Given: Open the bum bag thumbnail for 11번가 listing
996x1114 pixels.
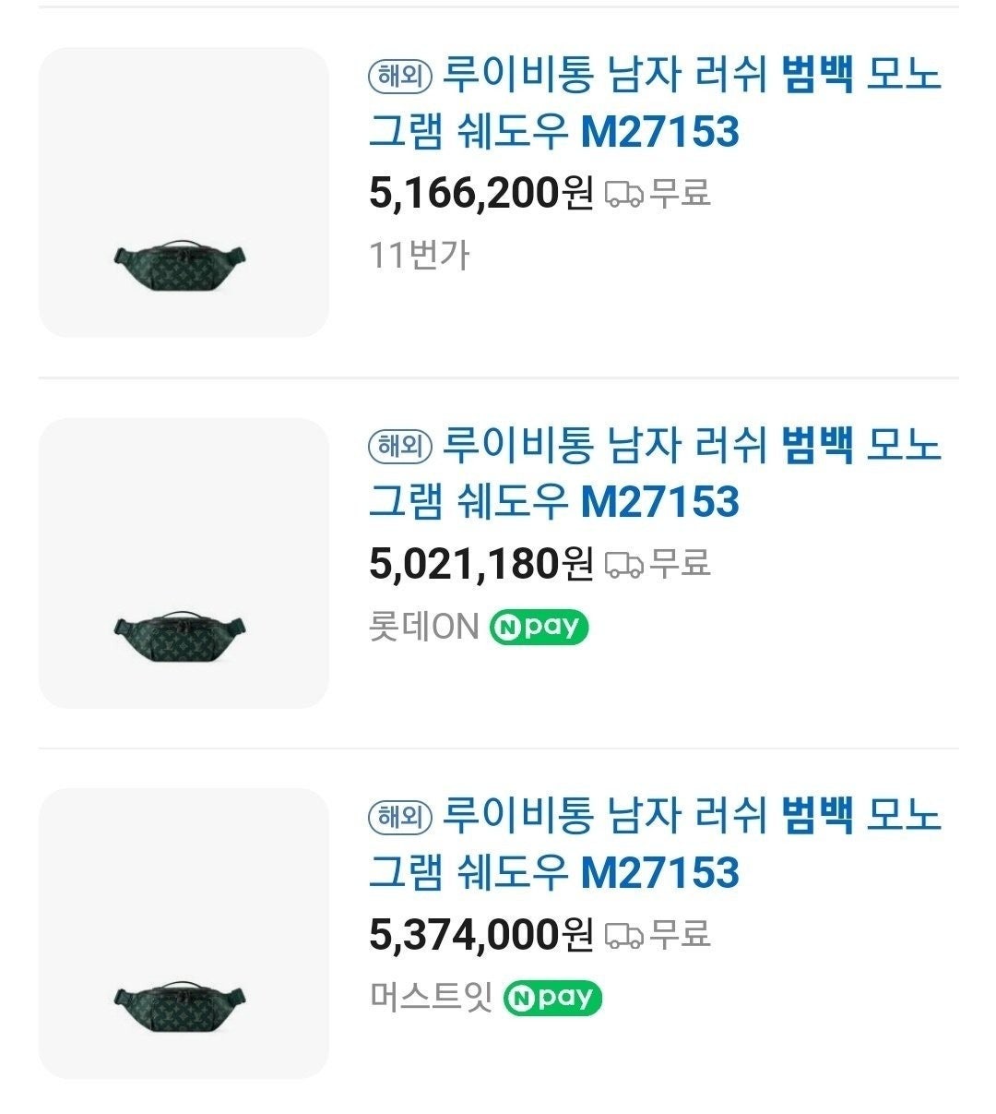Looking at the screenshot, I should [184, 192].
